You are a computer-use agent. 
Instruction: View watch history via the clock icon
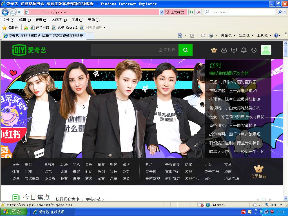click(x=254, y=50)
